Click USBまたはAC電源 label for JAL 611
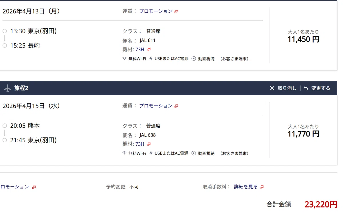The width and height of the screenshot is (343, 213). click(171, 59)
